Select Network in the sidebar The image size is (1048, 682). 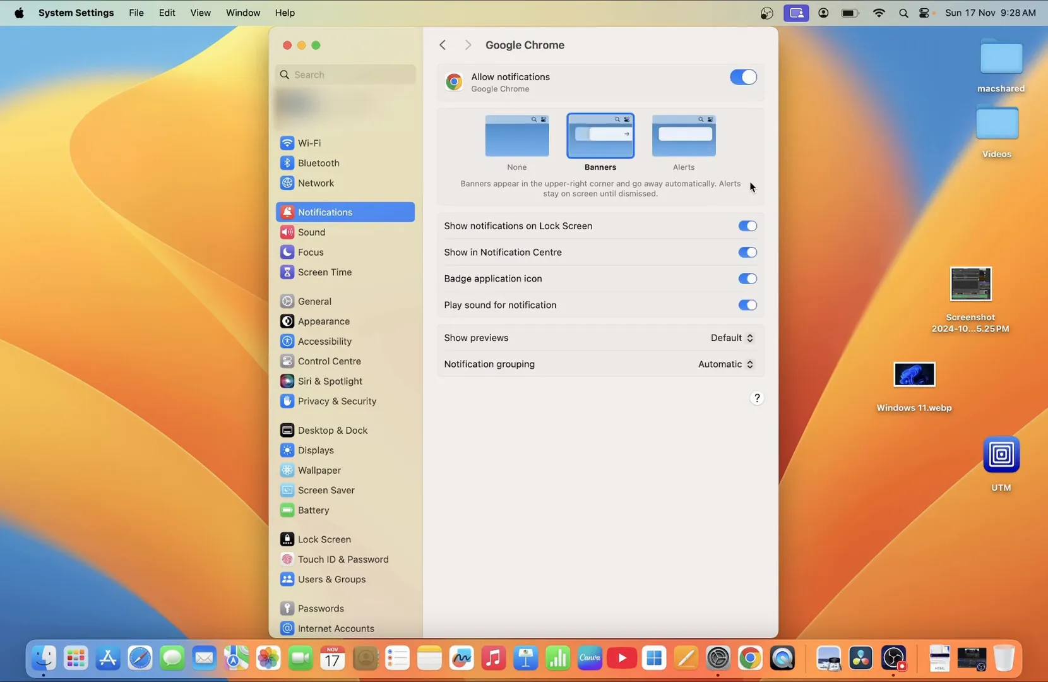coord(345,183)
